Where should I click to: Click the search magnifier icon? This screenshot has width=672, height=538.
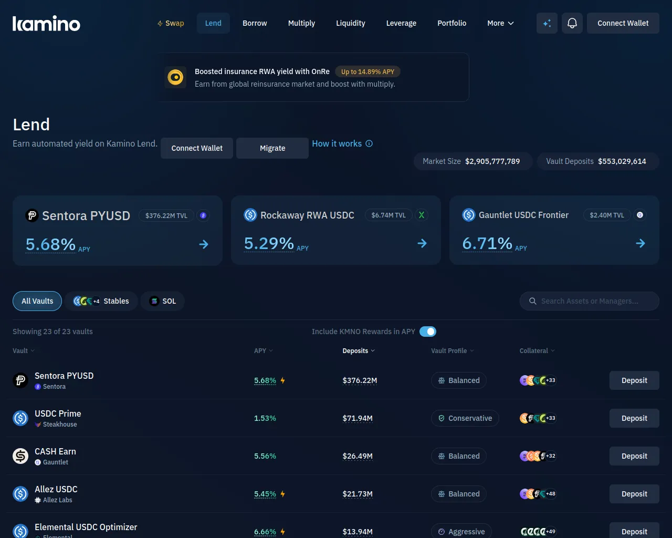coord(532,301)
